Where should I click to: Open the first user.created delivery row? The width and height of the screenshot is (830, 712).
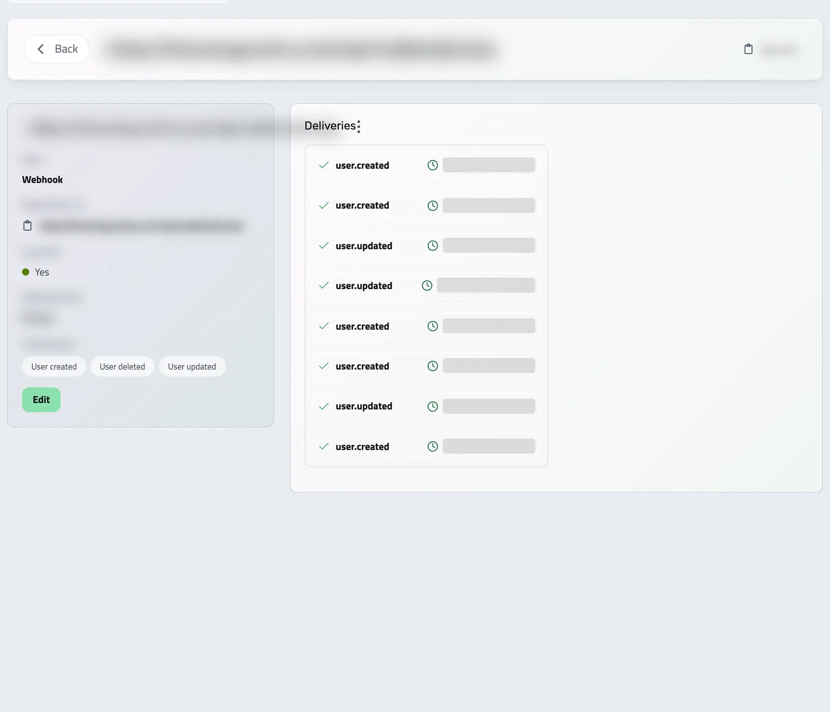click(x=426, y=166)
